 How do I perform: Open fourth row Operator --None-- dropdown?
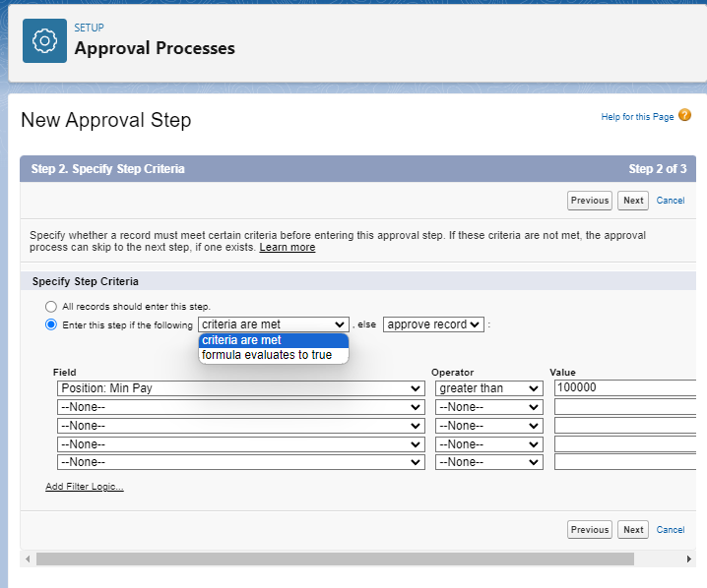click(x=488, y=444)
